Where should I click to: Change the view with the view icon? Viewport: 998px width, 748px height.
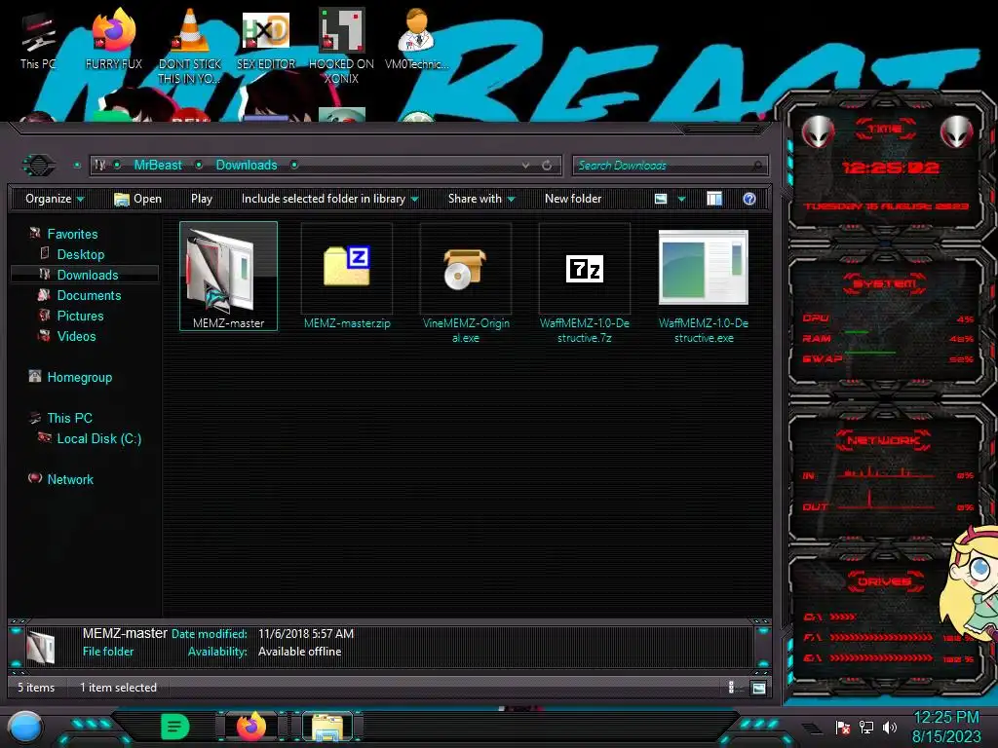coord(661,199)
